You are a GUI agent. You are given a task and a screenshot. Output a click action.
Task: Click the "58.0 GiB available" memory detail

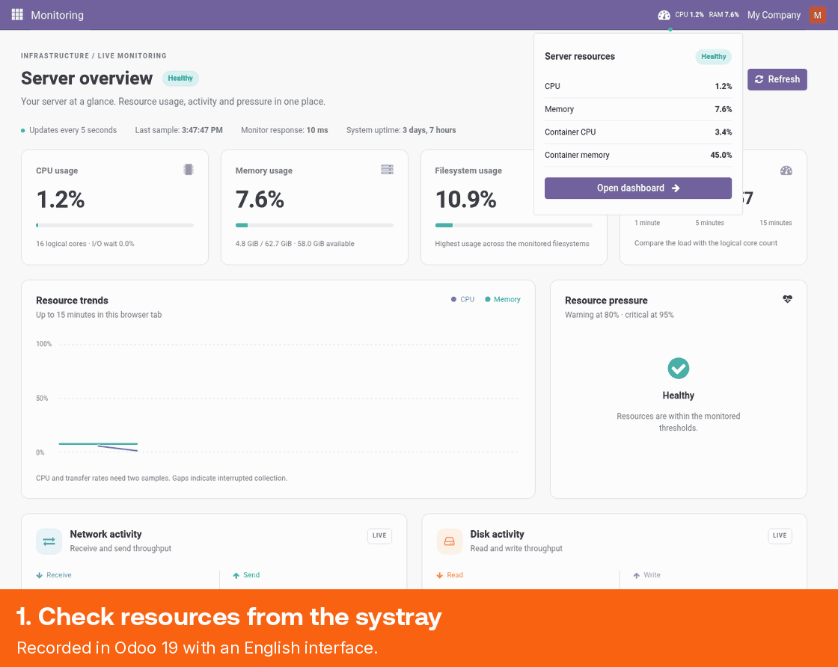click(x=326, y=244)
